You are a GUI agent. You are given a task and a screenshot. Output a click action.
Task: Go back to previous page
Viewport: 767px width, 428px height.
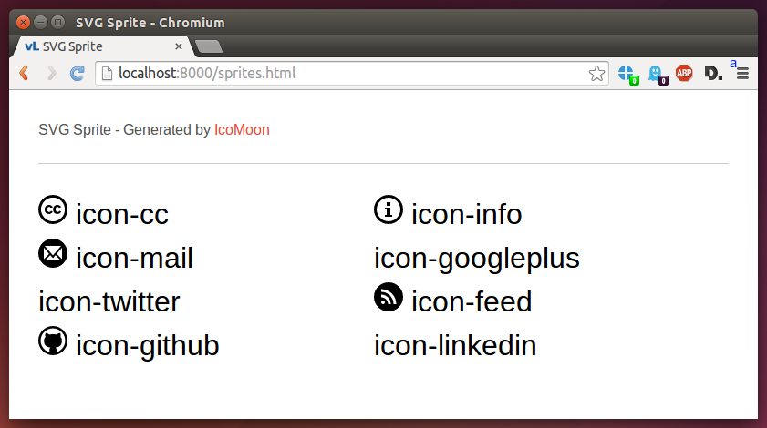(24, 73)
